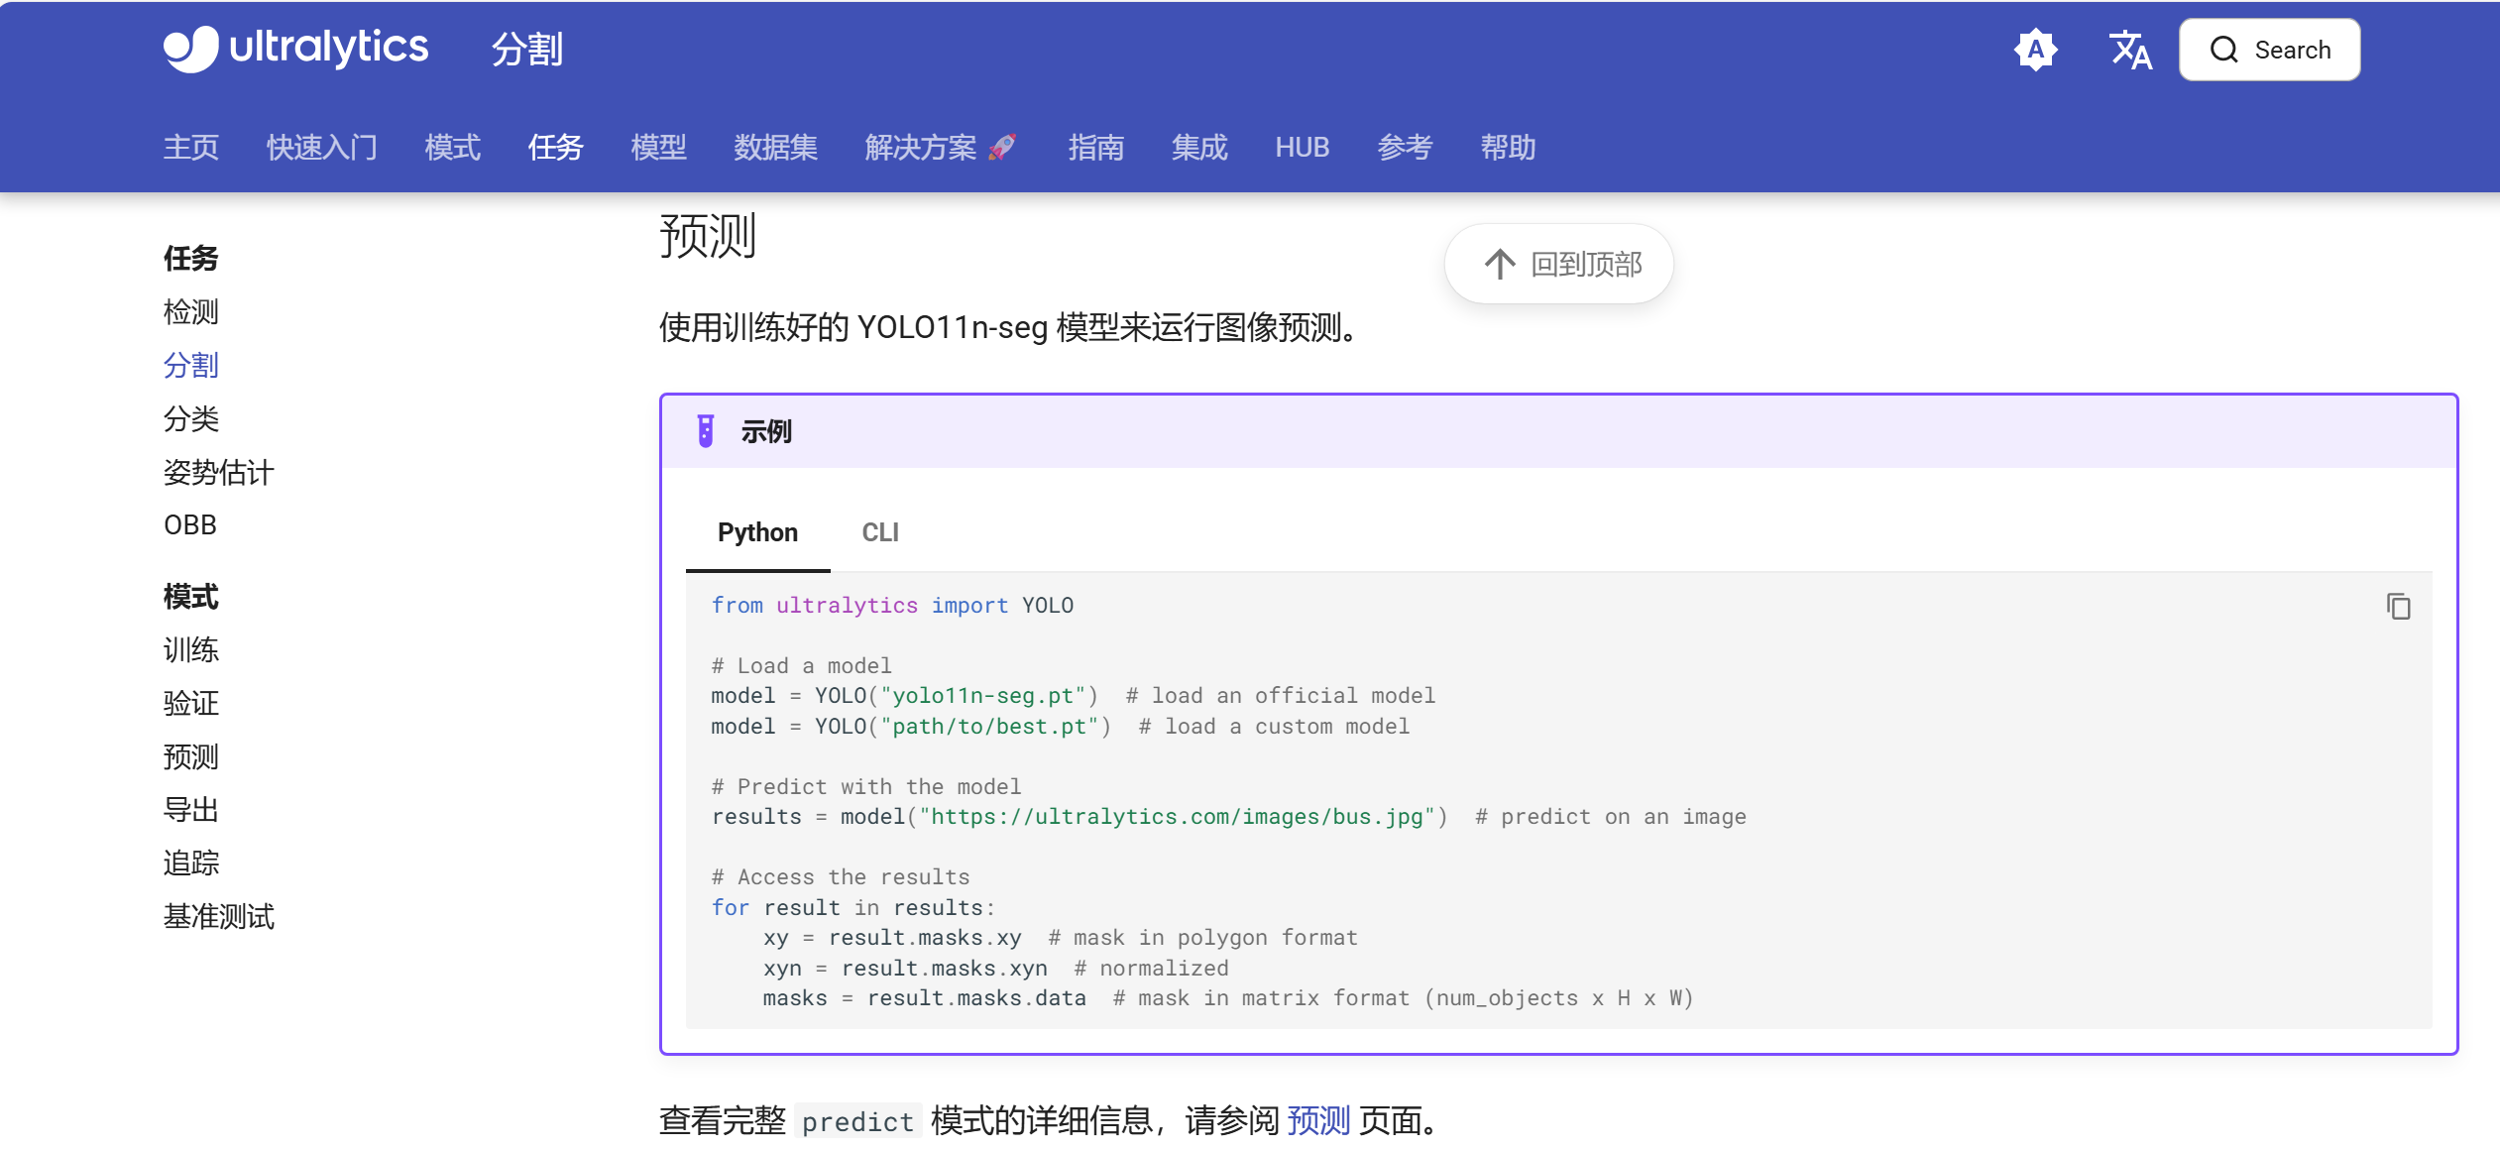Viewport: 2500px width, 1150px height.
Task: Open the 参考 navigation tab
Action: click(1406, 147)
